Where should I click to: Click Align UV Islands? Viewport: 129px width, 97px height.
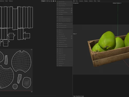pyautogui.click(x=64, y=40)
